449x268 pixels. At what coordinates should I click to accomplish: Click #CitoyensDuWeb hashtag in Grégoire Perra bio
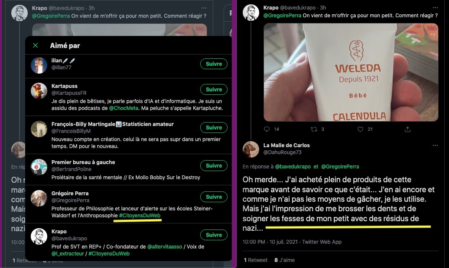coord(140,215)
